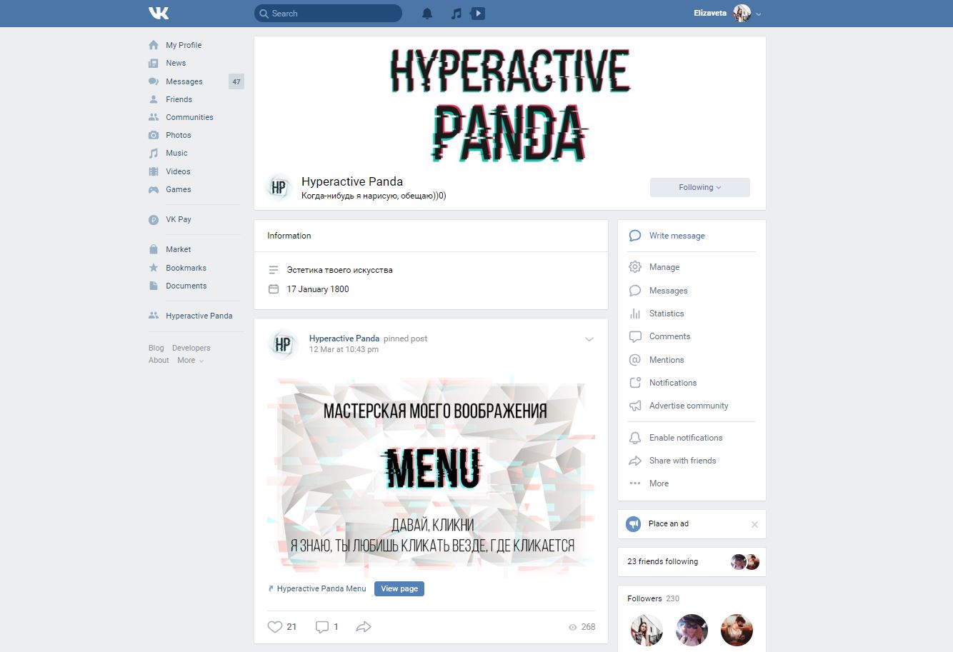The height and width of the screenshot is (652, 953).
Task: Share the pinned post with arrow icon
Action: [364, 627]
